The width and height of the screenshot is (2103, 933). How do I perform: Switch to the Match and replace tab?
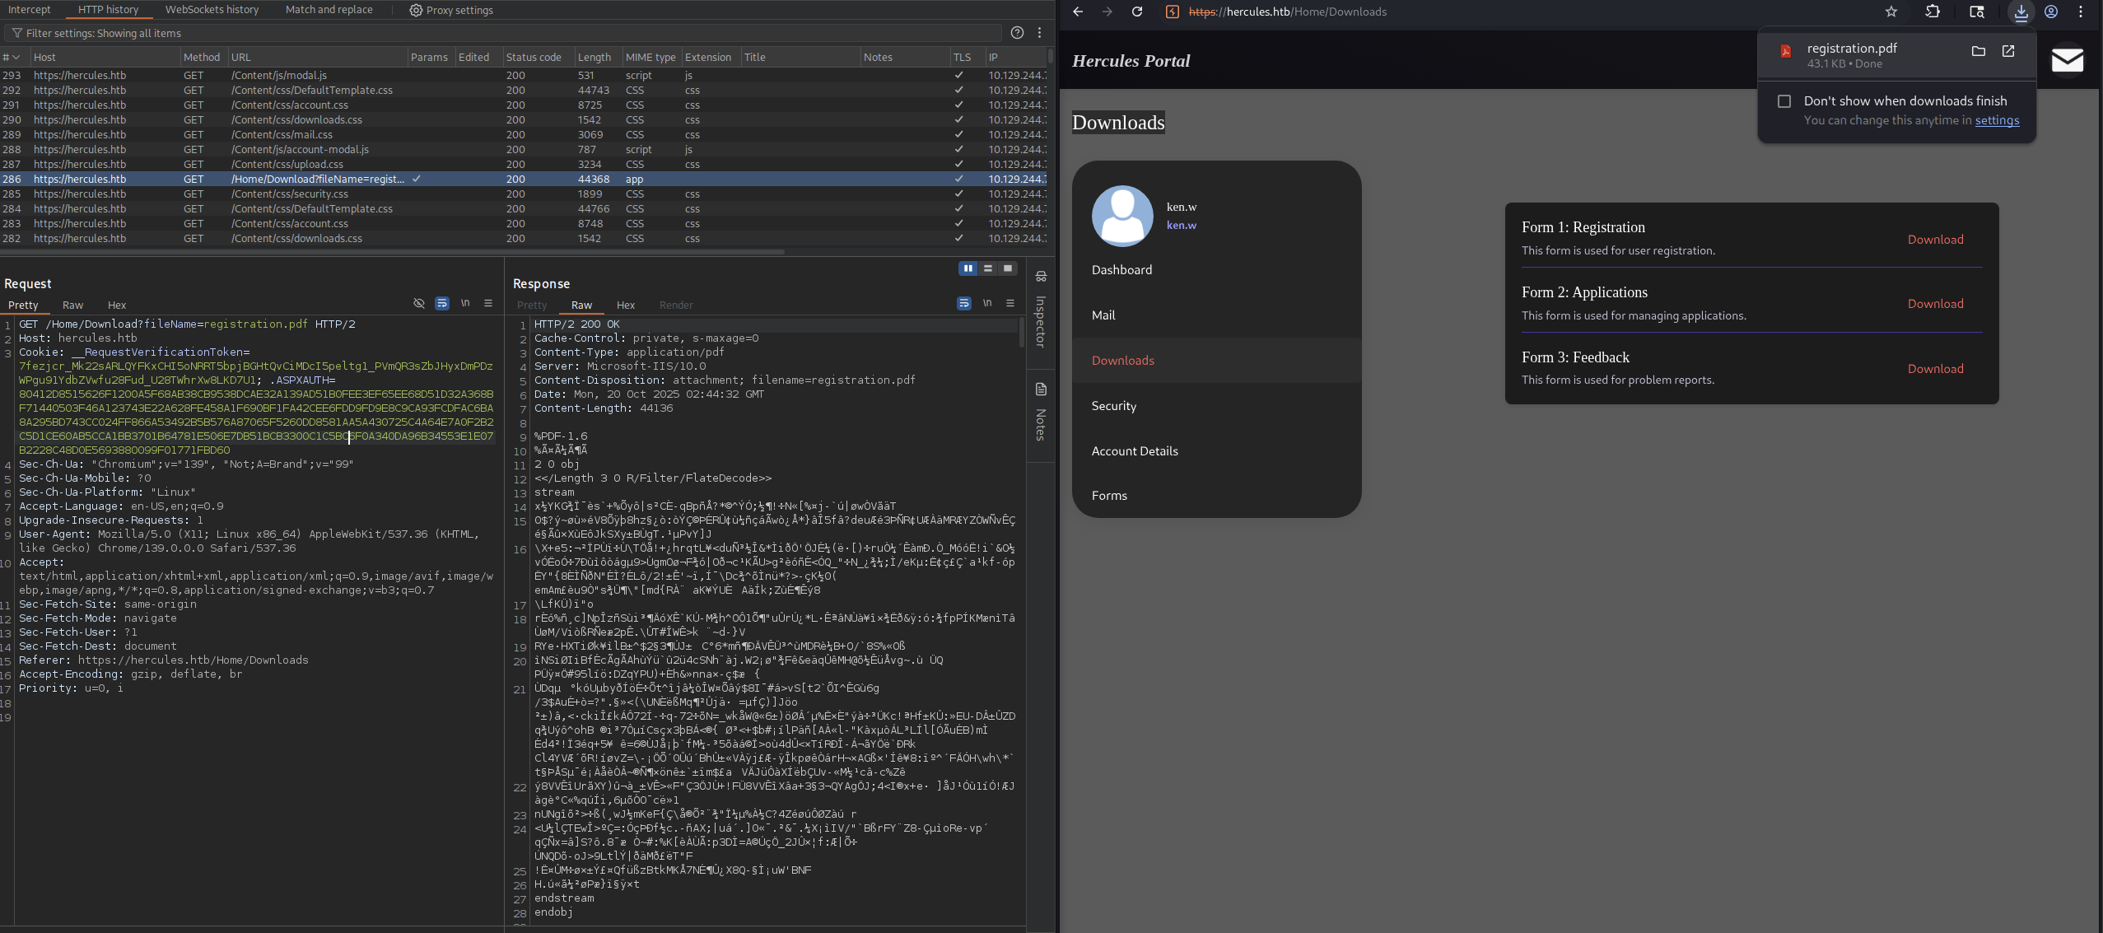[329, 10]
